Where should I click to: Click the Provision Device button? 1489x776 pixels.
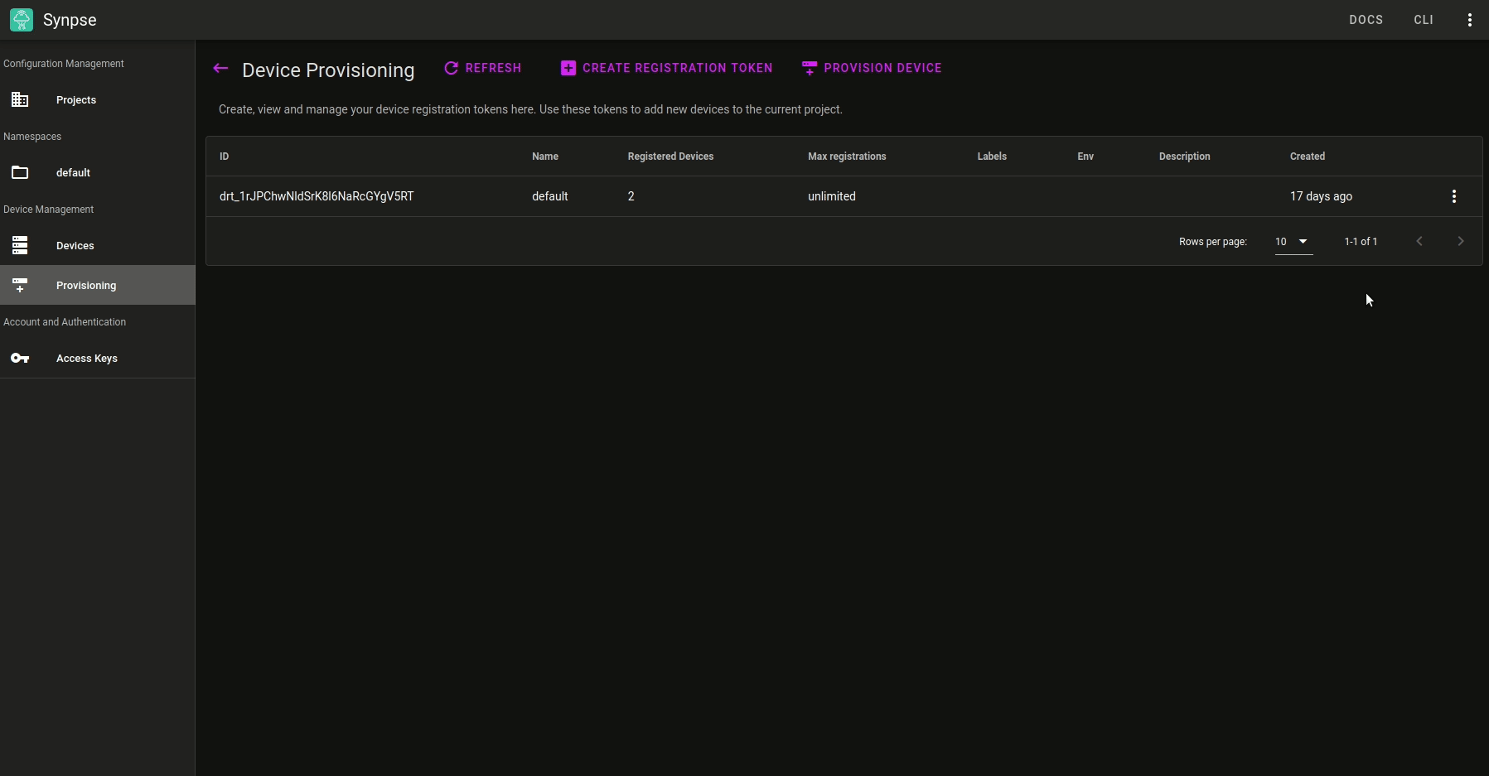tap(872, 68)
